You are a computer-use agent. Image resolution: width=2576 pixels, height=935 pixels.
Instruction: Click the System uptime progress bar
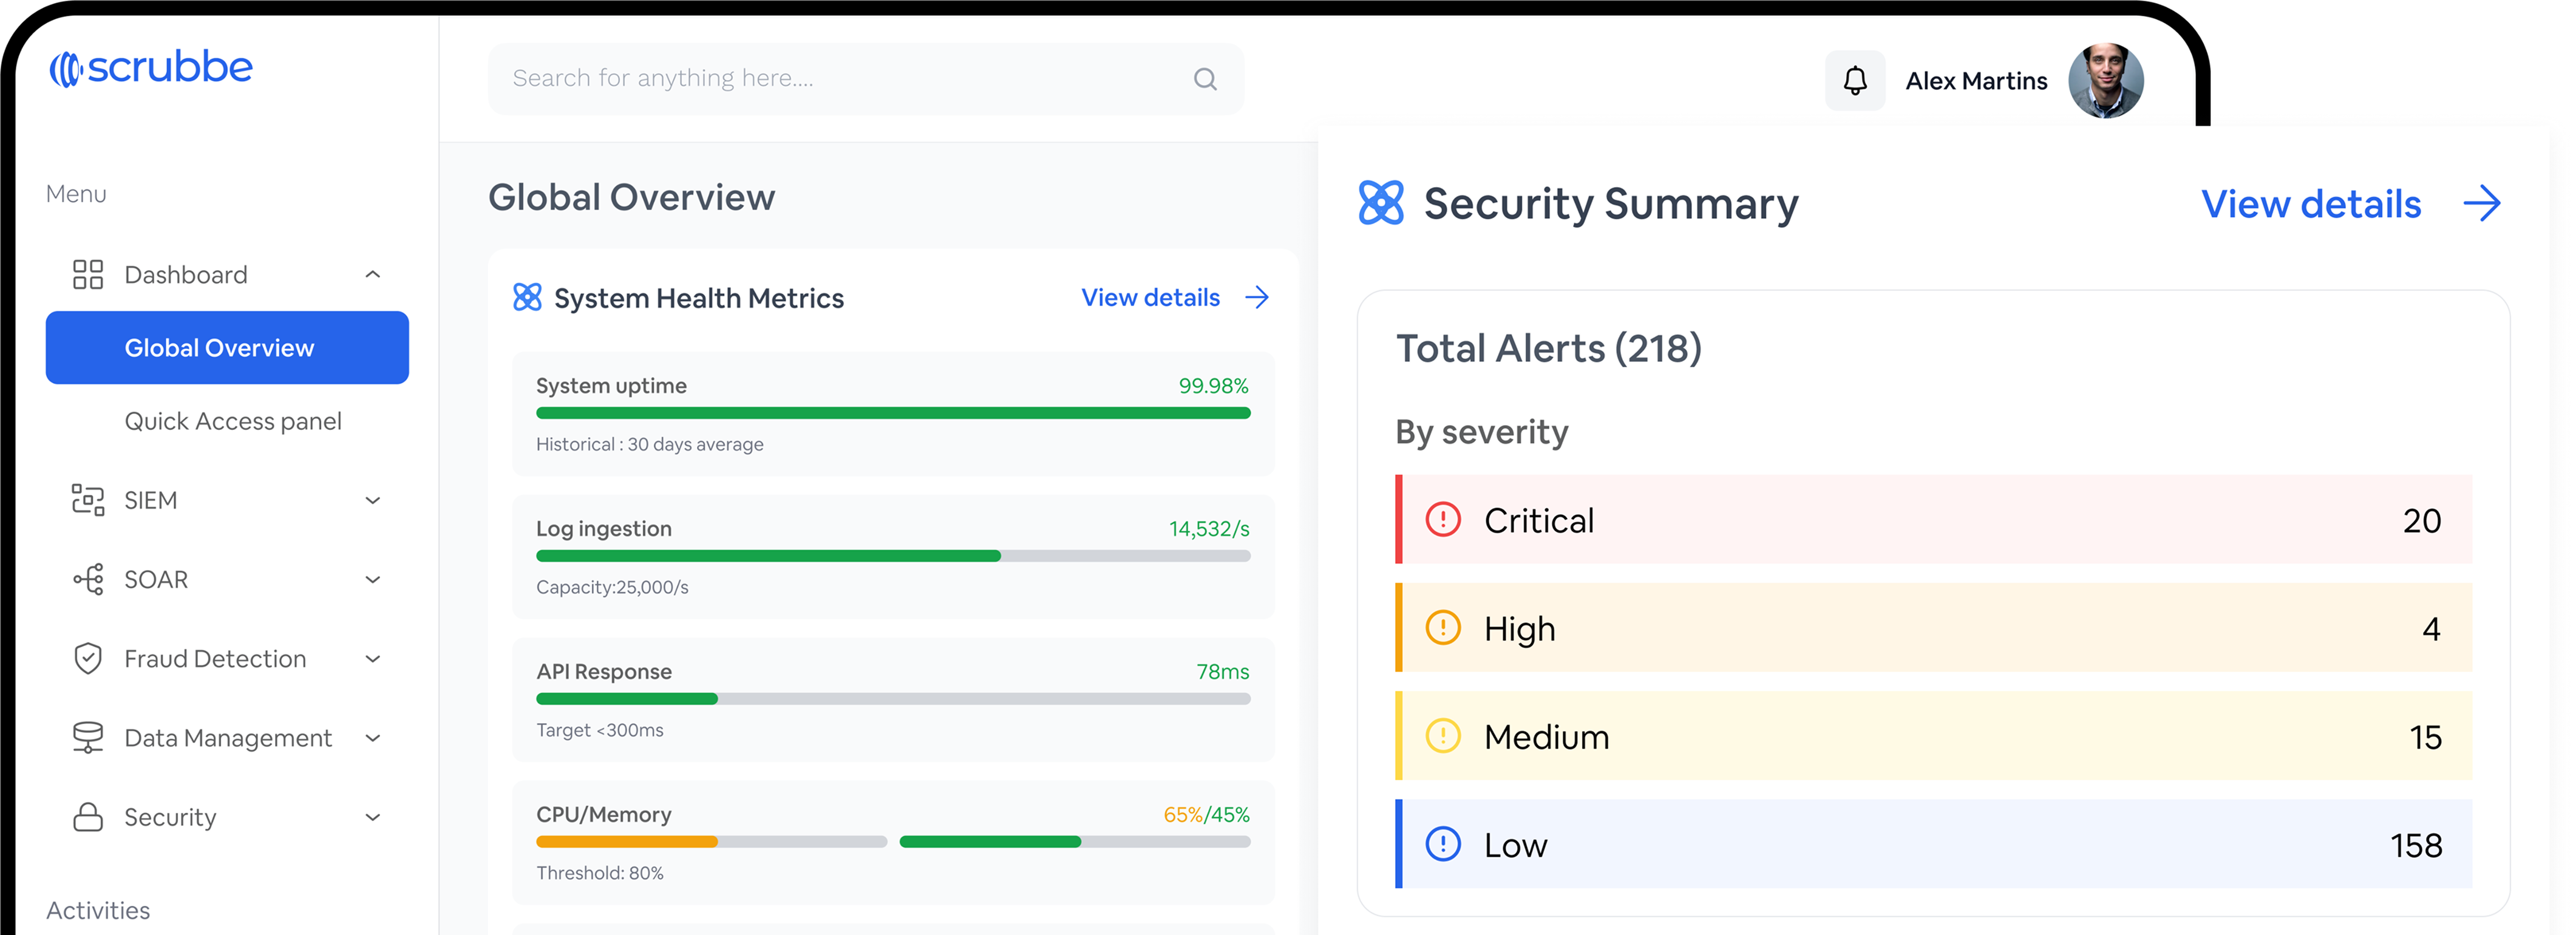coord(893,413)
